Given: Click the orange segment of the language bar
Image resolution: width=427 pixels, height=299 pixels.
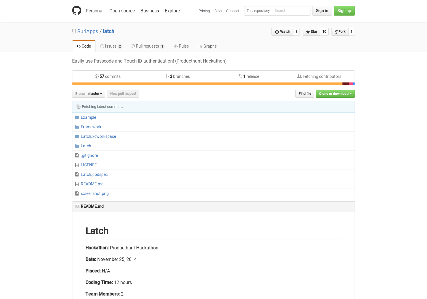Looking at the screenshot, I should 207,84.
